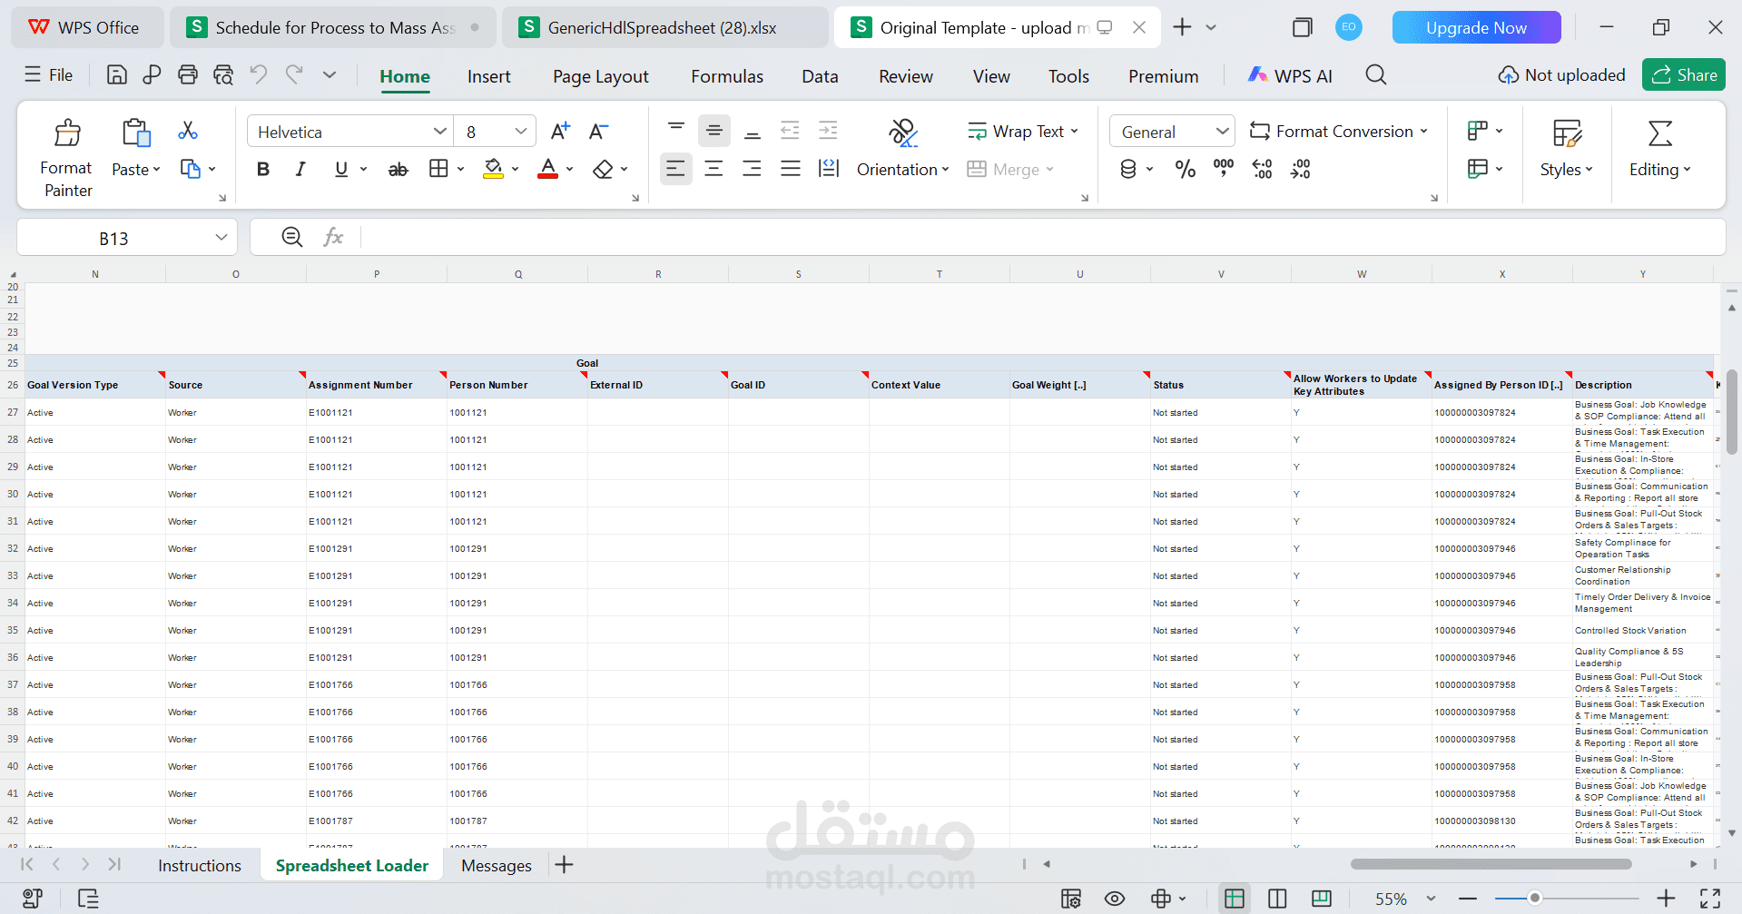The height and width of the screenshot is (914, 1742).
Task: Select the Goal Version Type header cell
Action: [95, 385]
